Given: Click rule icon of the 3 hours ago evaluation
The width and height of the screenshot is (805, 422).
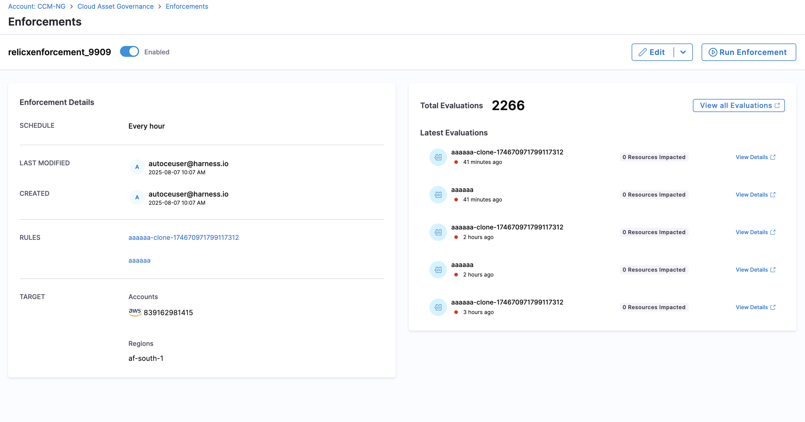Looking at the screenshot, I should point(438,307).
